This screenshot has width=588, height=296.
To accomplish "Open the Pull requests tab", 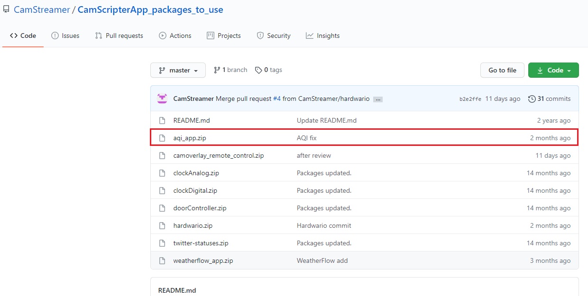I will pyautogui.click(x=119, y=36).
